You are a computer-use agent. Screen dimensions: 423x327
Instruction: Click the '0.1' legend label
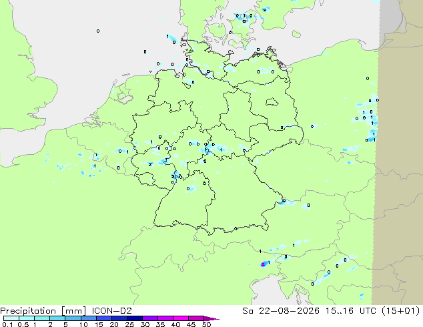(7, 324)
